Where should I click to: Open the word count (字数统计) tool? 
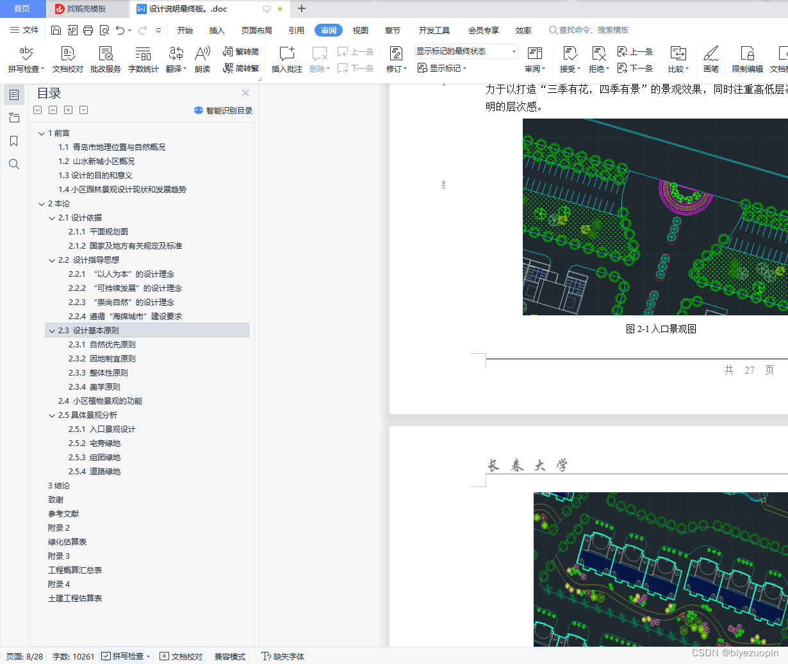click(x=144, y=60)
